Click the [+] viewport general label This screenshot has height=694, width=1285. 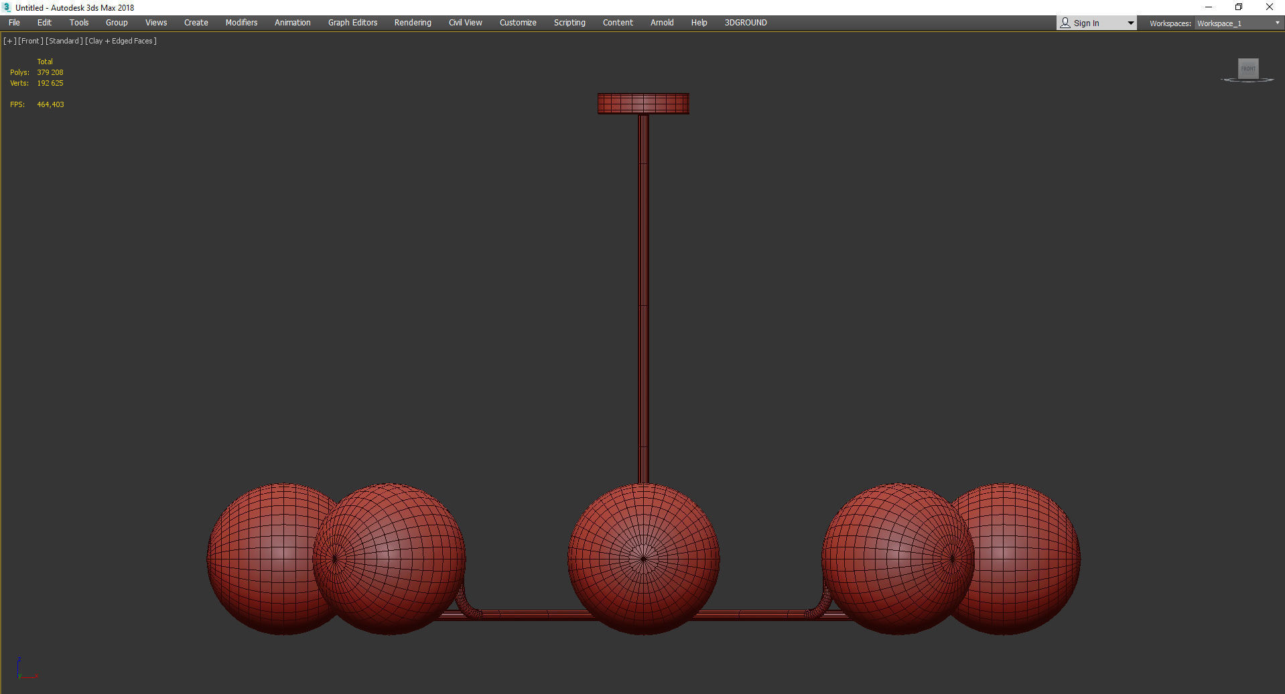coord(9,41)
